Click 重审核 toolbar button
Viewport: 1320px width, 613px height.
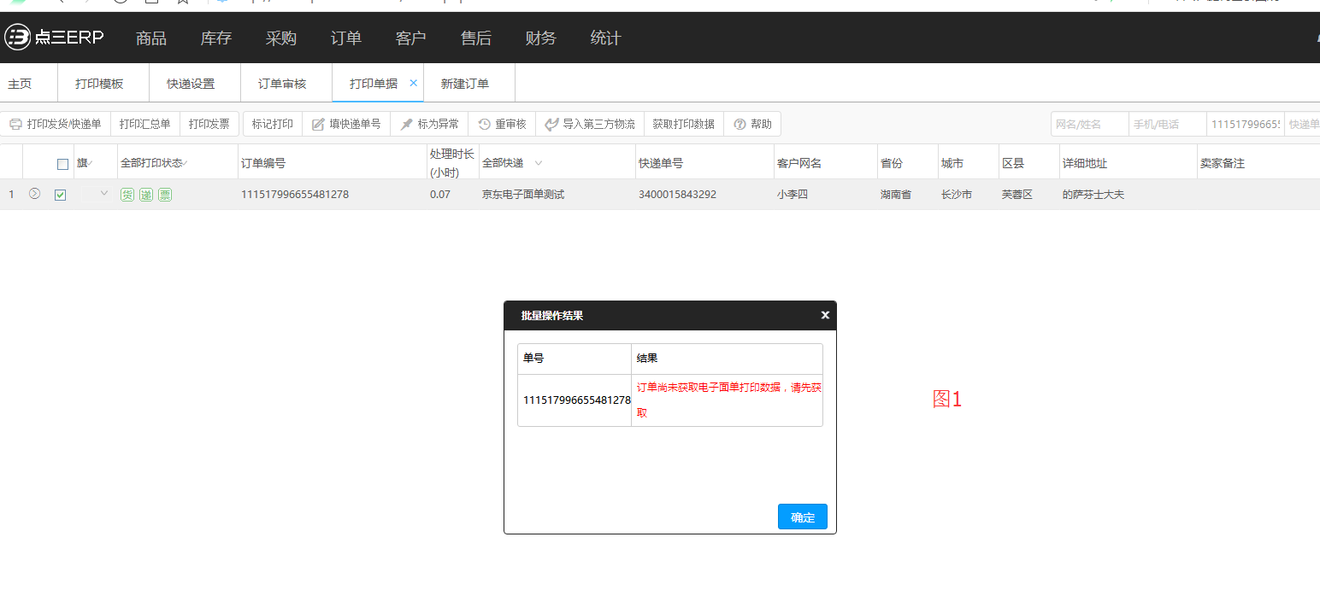pyautogui.click(x=502, y=124)
